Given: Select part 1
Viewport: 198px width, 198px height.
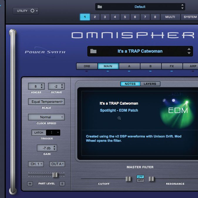Looking at the screenshot, I should (85, 17).
